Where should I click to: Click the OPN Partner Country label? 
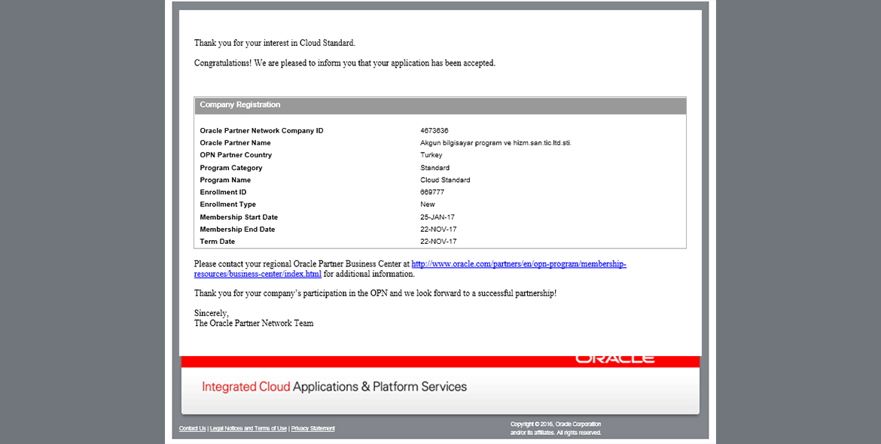236,155
